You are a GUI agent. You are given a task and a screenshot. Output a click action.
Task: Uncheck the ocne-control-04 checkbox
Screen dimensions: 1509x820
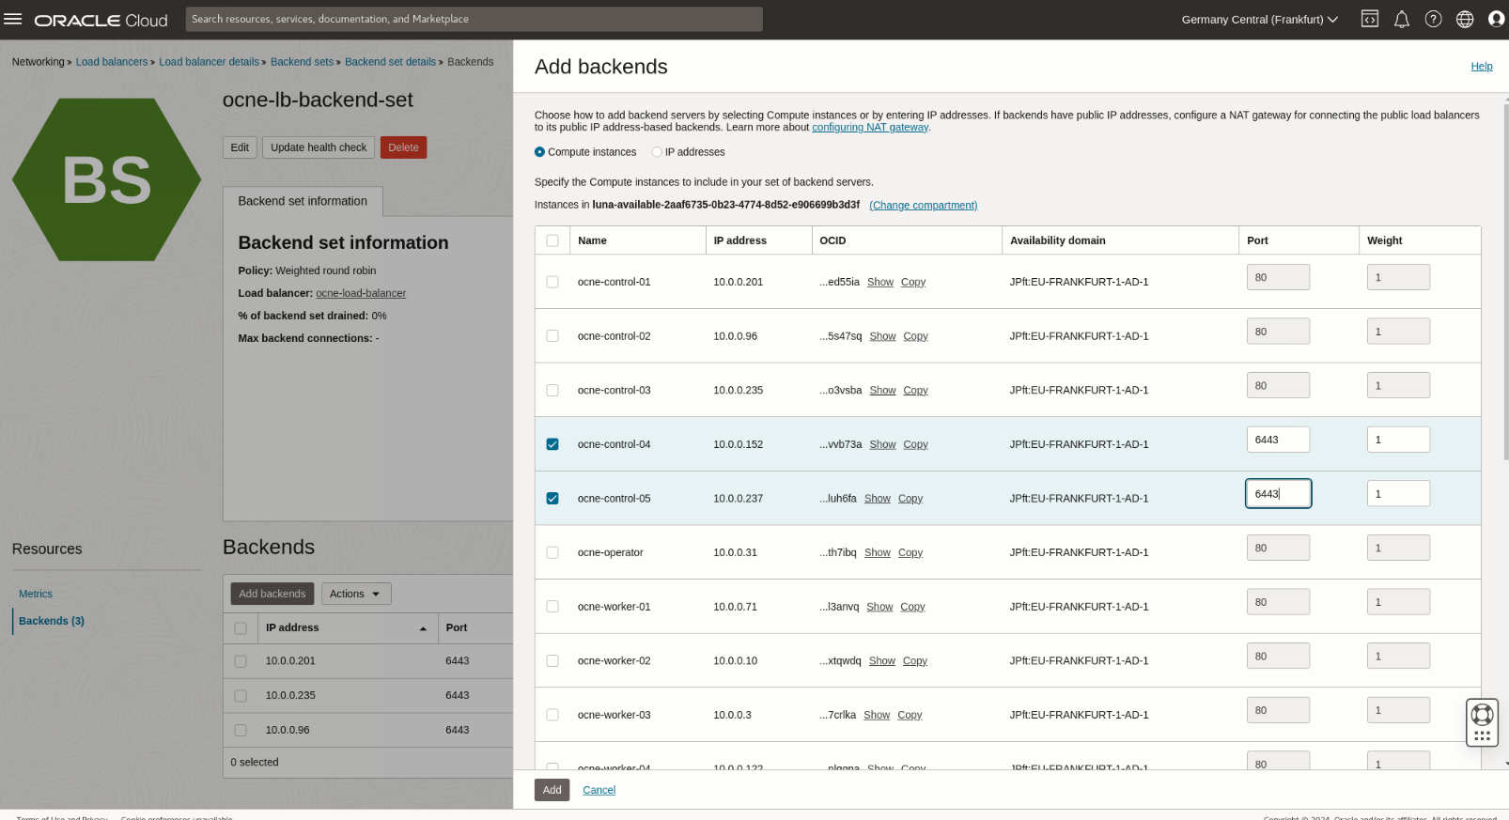[x=552, y=444]
